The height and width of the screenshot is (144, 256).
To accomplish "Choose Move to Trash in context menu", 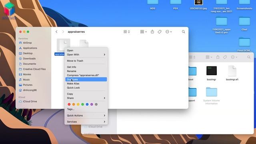I will pos(86,61).
